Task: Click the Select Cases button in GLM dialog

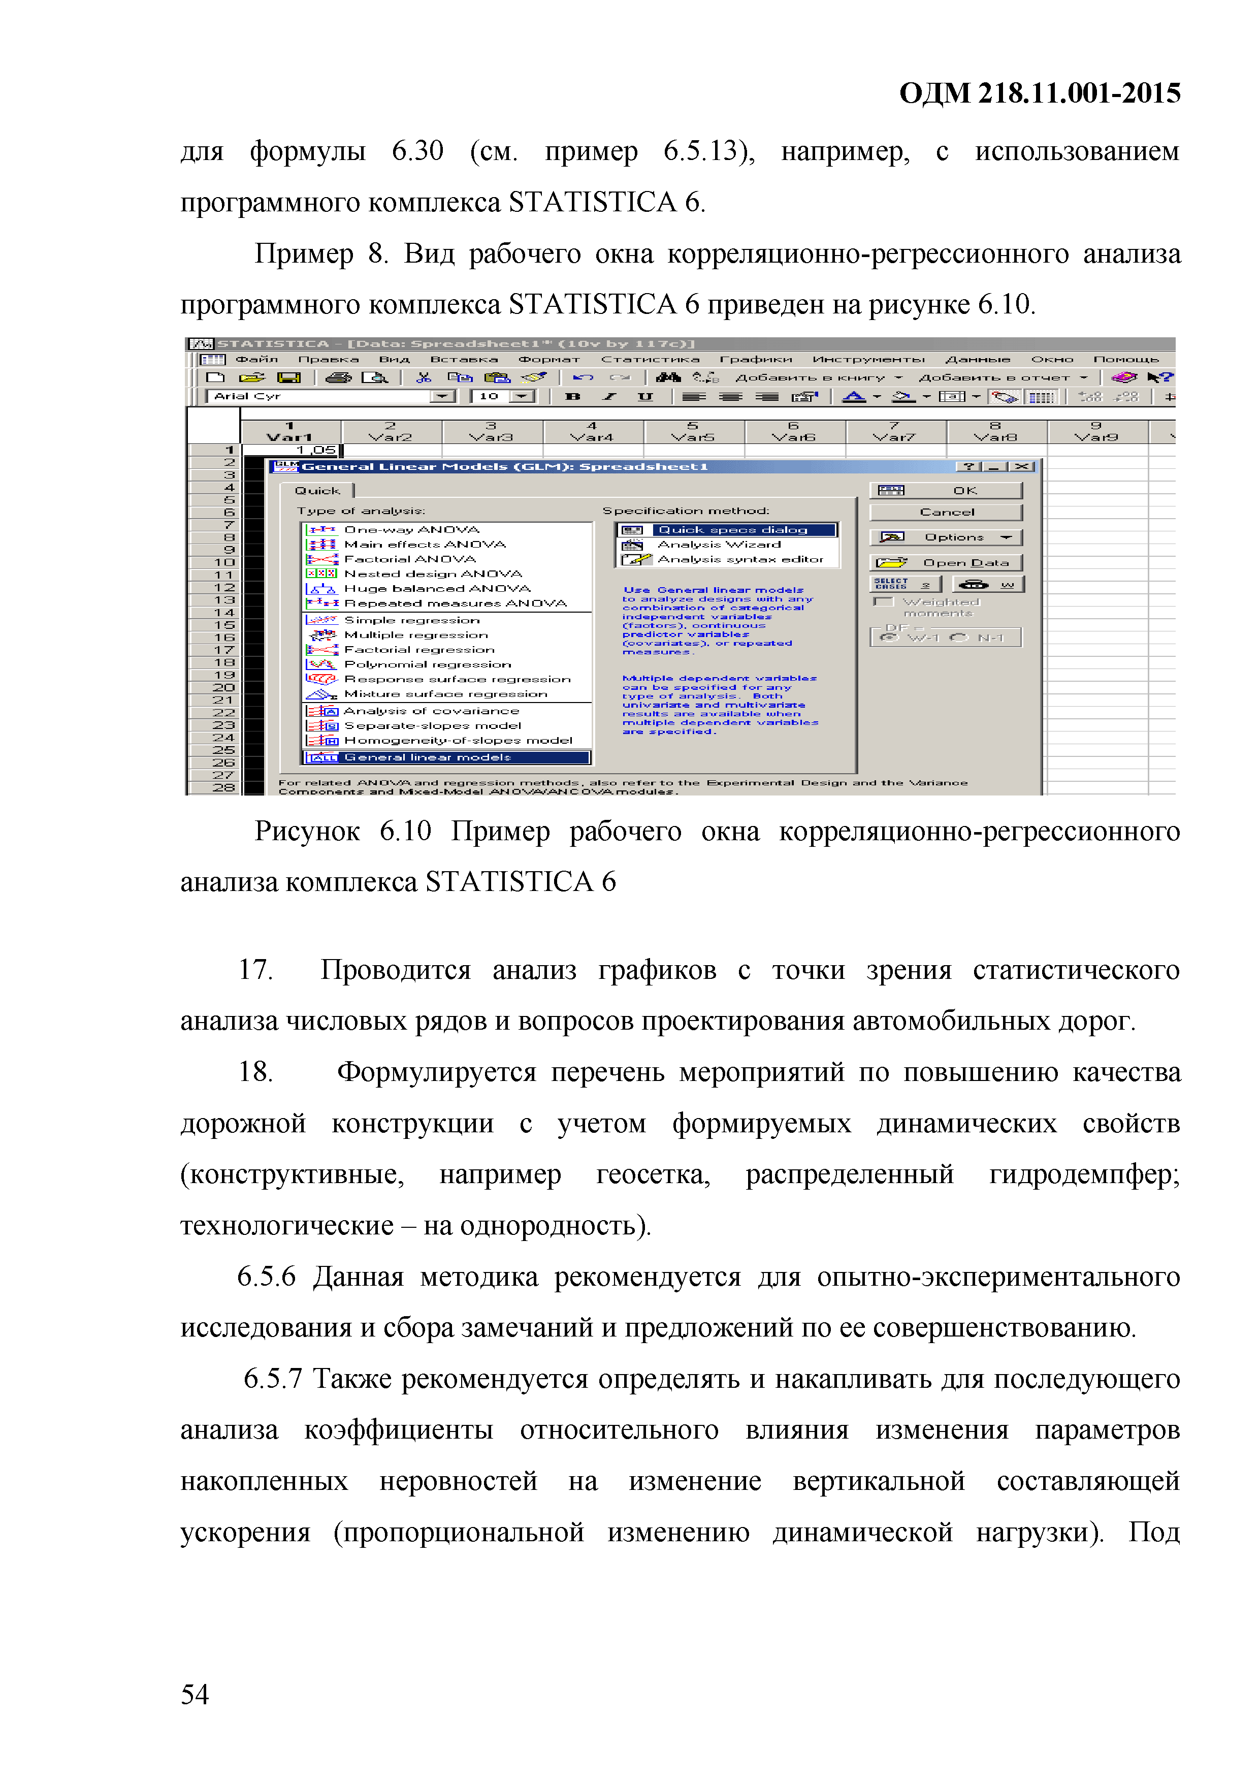Action: click(x=906, y=584)
